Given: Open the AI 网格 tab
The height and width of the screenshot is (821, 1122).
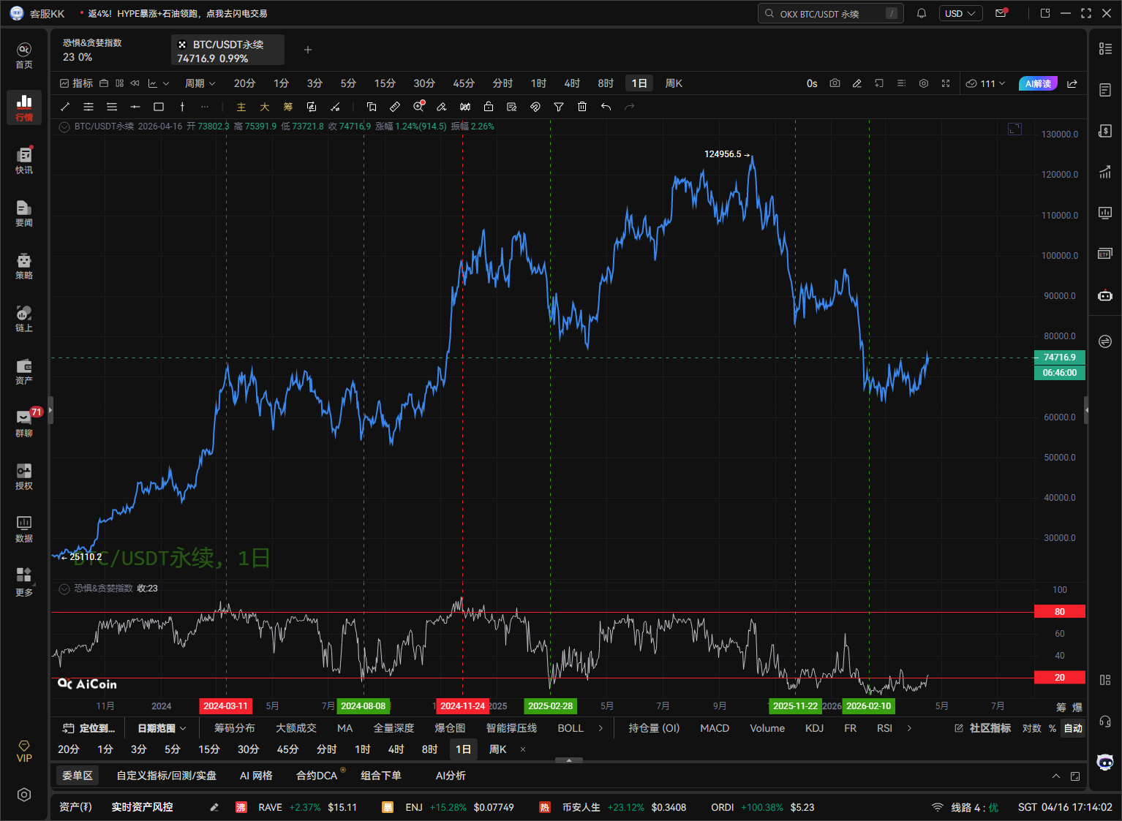Looking at the screenshot, I should pyautogui.click(x=256, y=776).
